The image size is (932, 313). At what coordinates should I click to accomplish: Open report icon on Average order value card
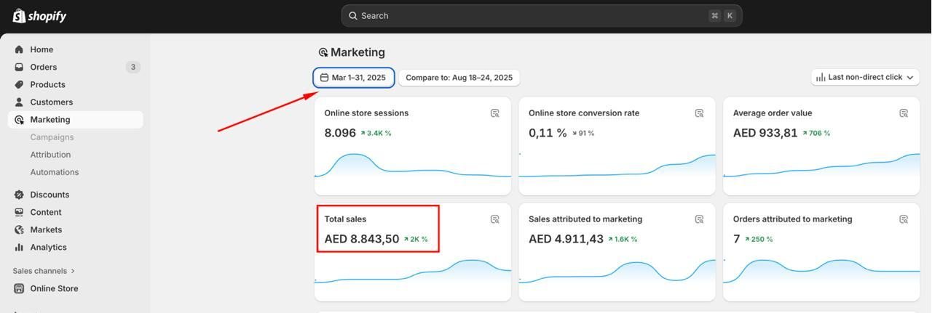pos(904,113)
